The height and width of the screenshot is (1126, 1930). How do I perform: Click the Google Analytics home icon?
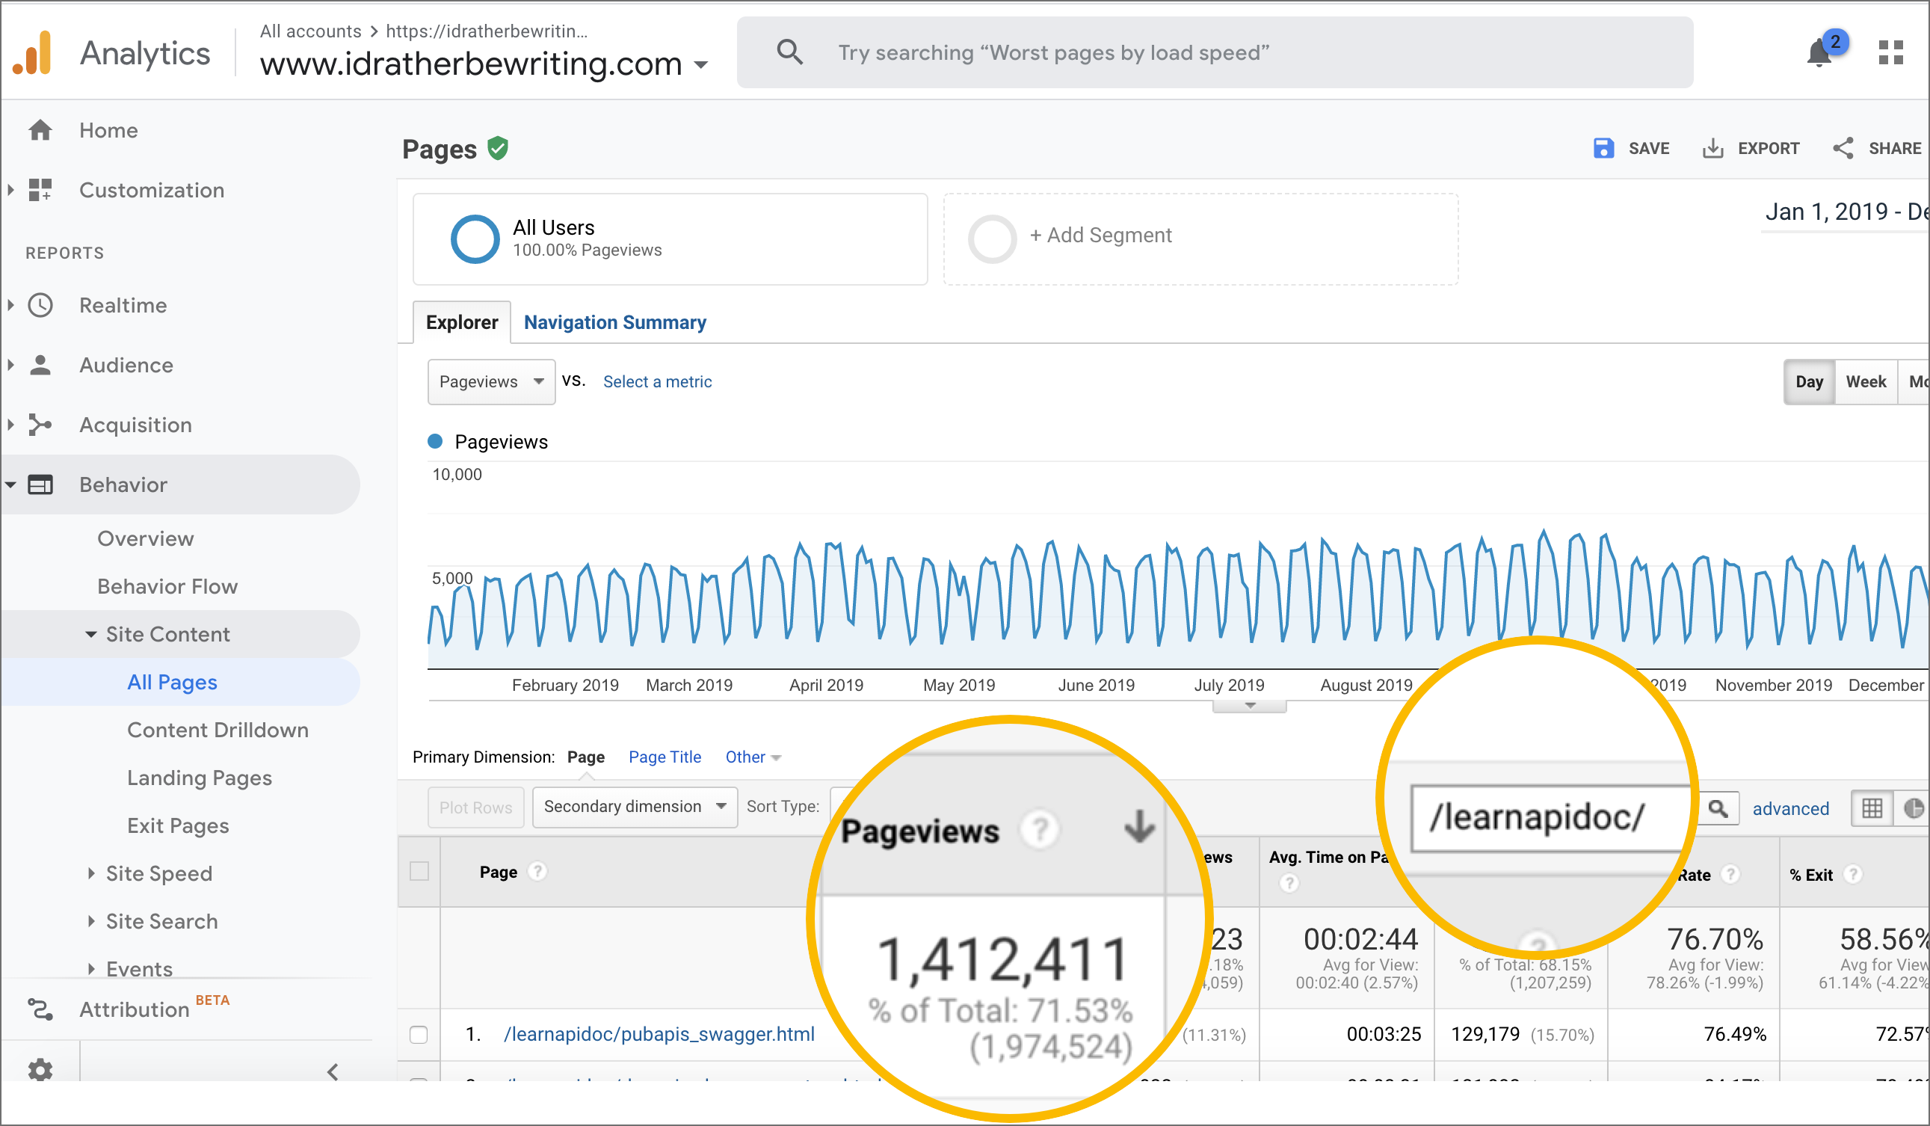(x=40, y=130)
